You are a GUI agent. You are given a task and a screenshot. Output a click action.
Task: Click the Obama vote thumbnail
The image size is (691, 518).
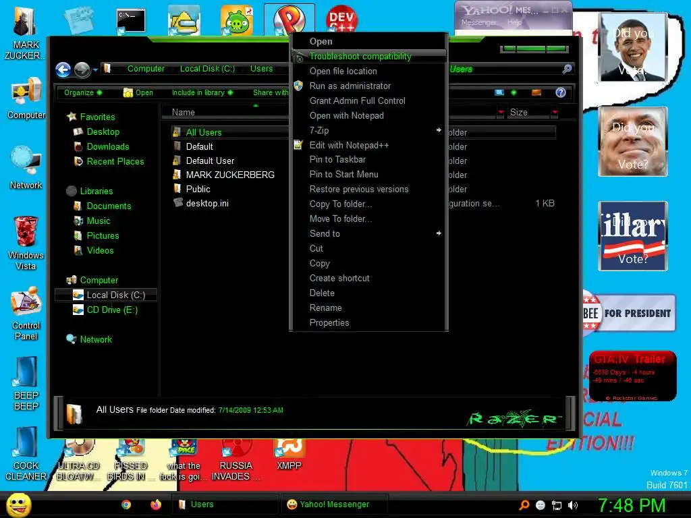coord(633,48)
